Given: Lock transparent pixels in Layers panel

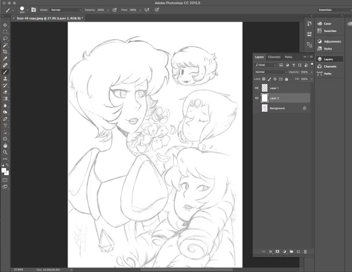Looking at the screenshot, I should pyautogui.click(x=264, y=79).
